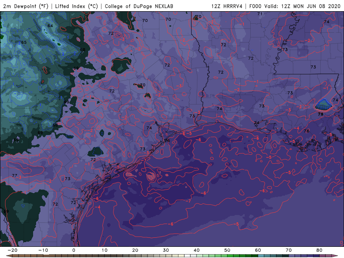Click the 10 label on the color scale
This screenshot has width=344, height=258.
pos(104,250)
